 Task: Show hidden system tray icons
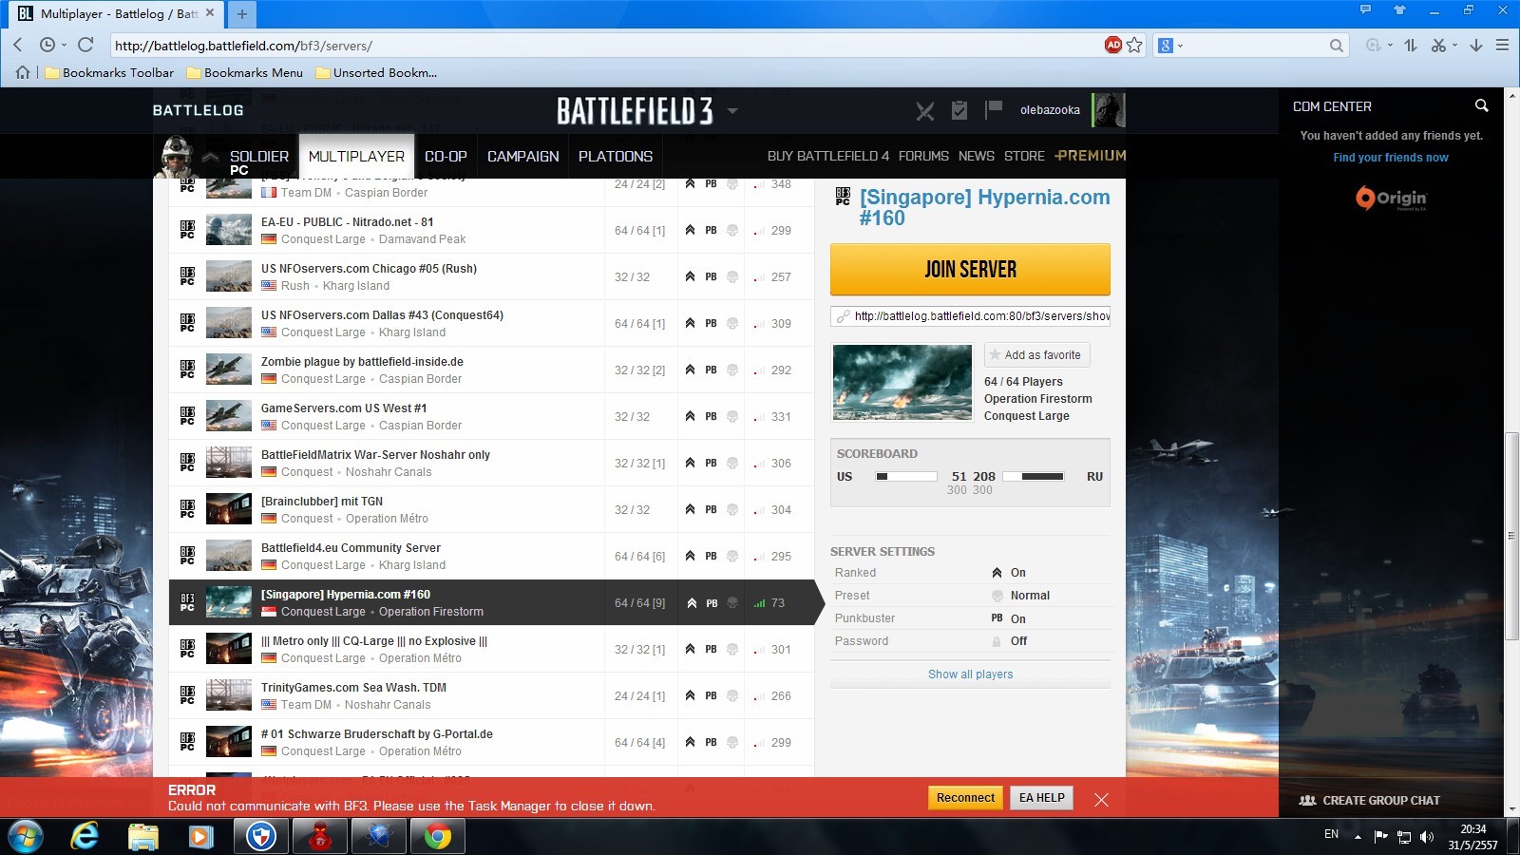pos(1358,837)
